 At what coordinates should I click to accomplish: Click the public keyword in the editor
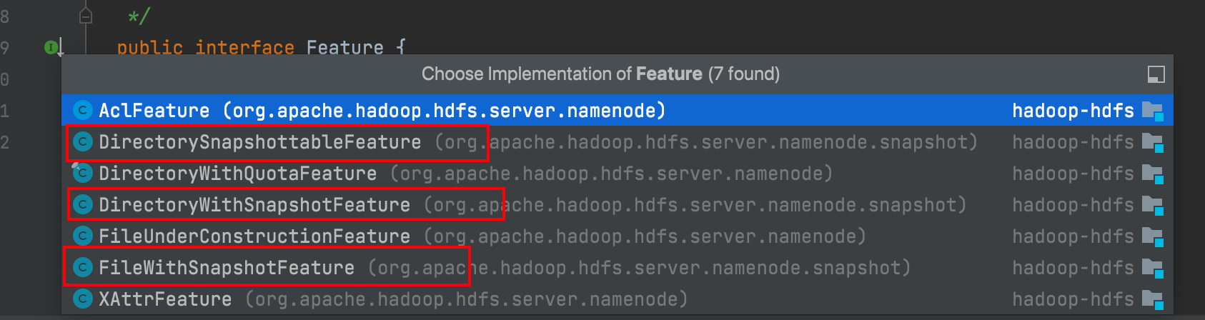[x=149, y=48]
